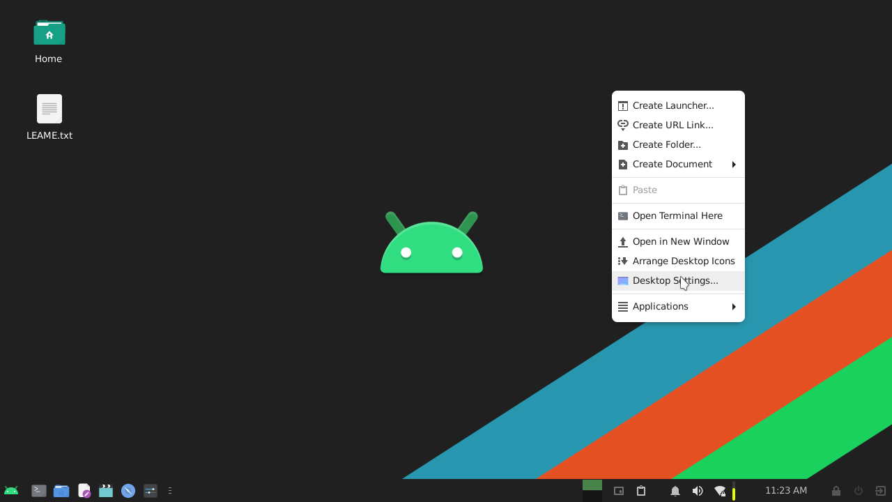Click the Home label under the folder
The image size is (892, 502).
pyautogui.click(x=49, y=59)
